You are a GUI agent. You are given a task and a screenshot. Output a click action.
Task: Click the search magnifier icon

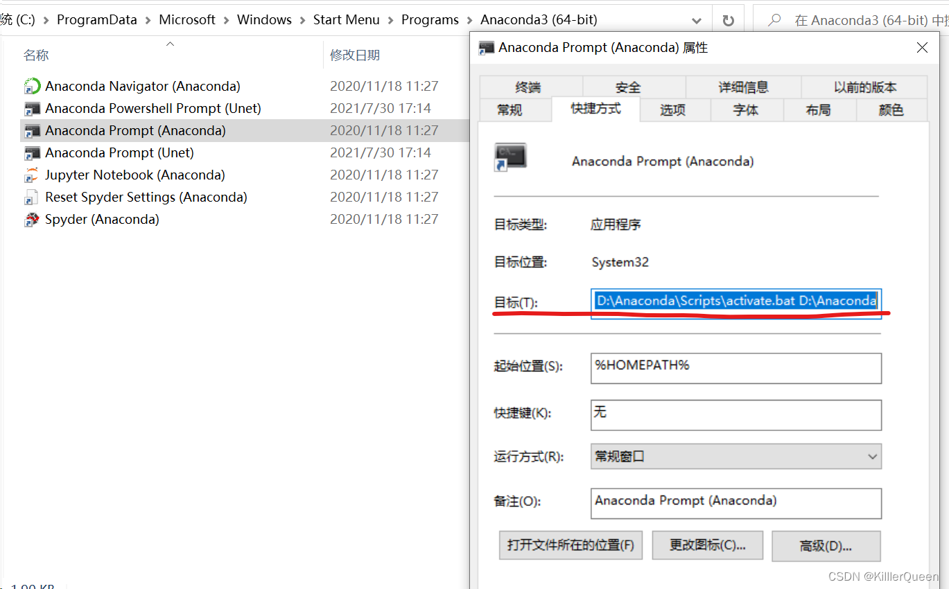(x=774, y=20)
